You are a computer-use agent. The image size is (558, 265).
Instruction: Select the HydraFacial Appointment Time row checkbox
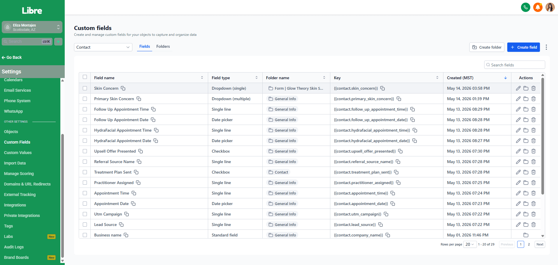[85, 130]
